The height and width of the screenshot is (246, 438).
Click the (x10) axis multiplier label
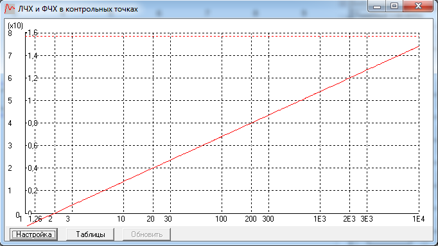pos(15,26)
